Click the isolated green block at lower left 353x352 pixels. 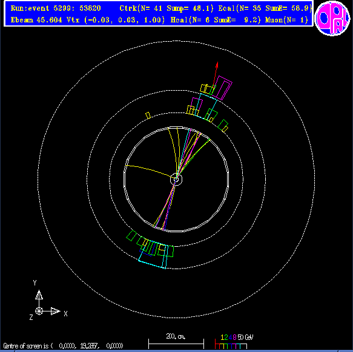pos(131,235)
